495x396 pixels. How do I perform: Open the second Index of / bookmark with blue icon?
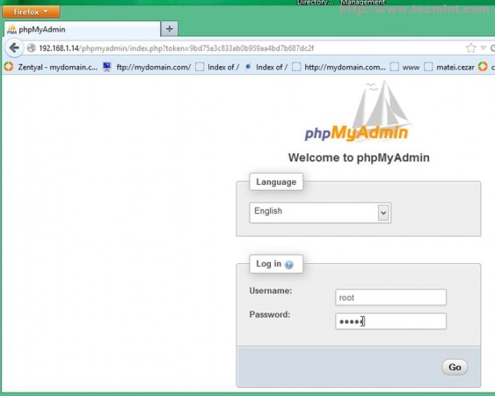point(266,67)
